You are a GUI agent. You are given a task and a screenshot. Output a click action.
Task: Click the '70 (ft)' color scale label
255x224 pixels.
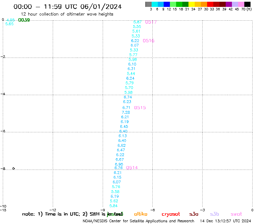pos(246,9)
